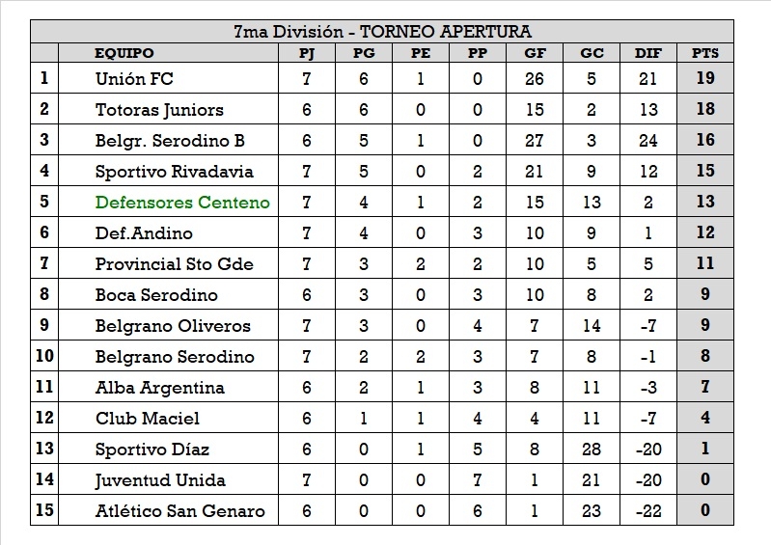771x545 pixels.
Task: Click the Unión FC team name
Action: point(135,79)
